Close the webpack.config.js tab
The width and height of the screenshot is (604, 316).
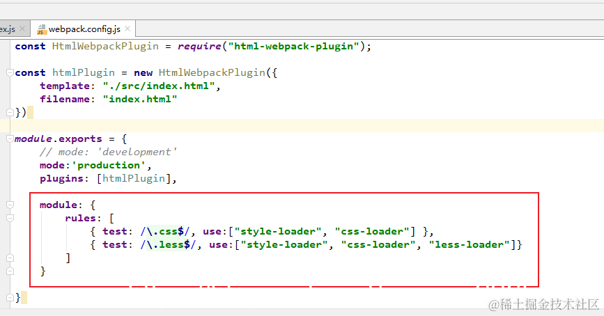point(127,29)
